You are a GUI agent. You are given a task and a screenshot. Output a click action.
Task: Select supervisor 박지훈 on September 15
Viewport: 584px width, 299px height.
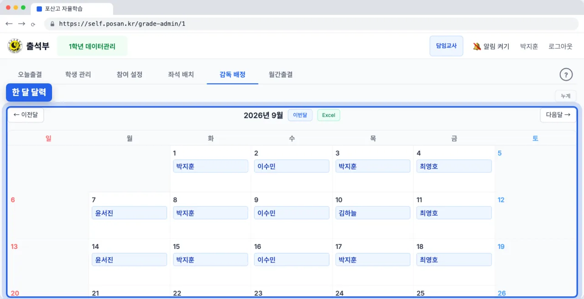[x=210, y=260]
